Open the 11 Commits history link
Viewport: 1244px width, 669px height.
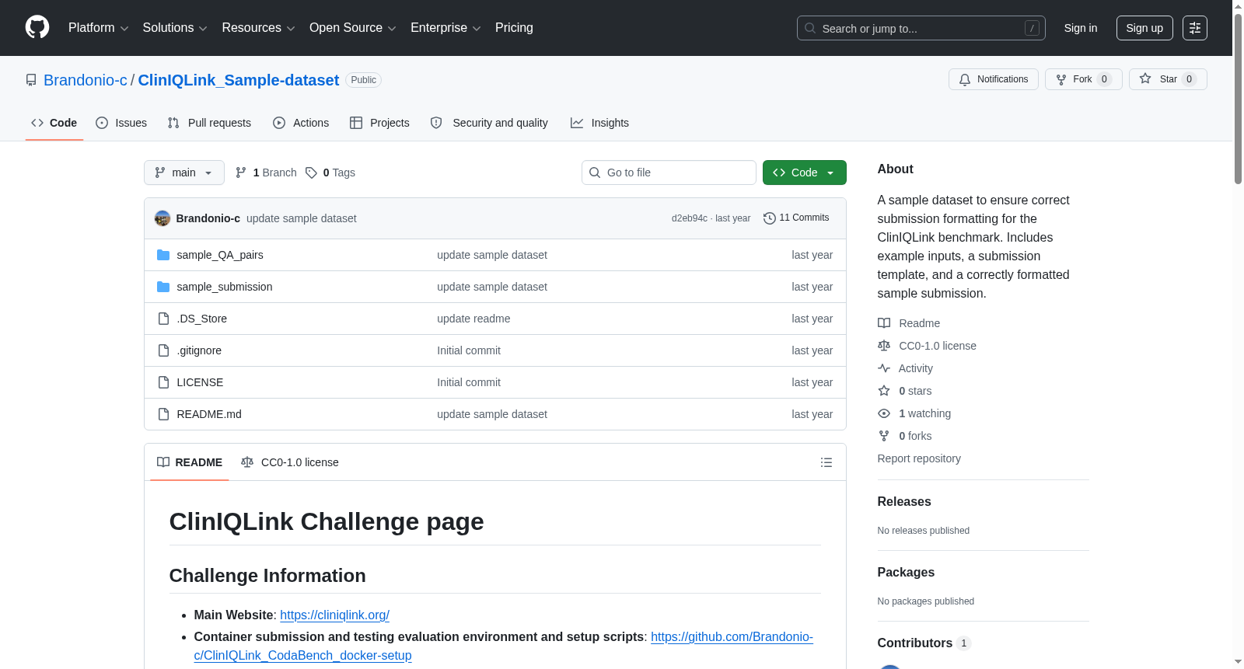coord(796,218)
